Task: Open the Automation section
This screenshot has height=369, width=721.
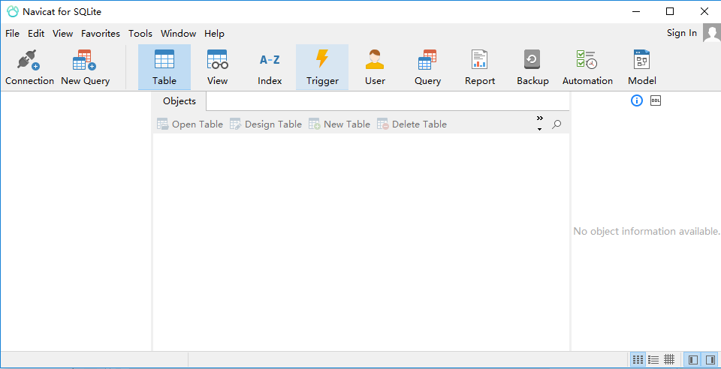Action: click(587, 67)
